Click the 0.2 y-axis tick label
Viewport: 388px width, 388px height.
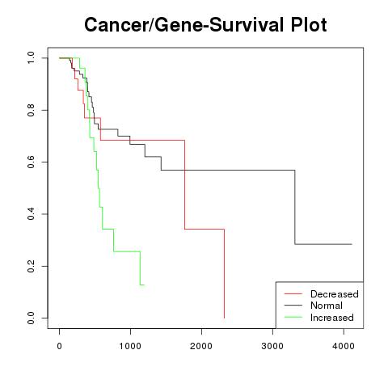(31, 266)
